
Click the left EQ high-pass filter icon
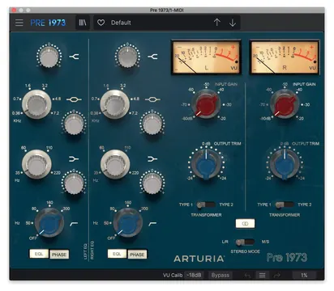[x=74, y=224]
